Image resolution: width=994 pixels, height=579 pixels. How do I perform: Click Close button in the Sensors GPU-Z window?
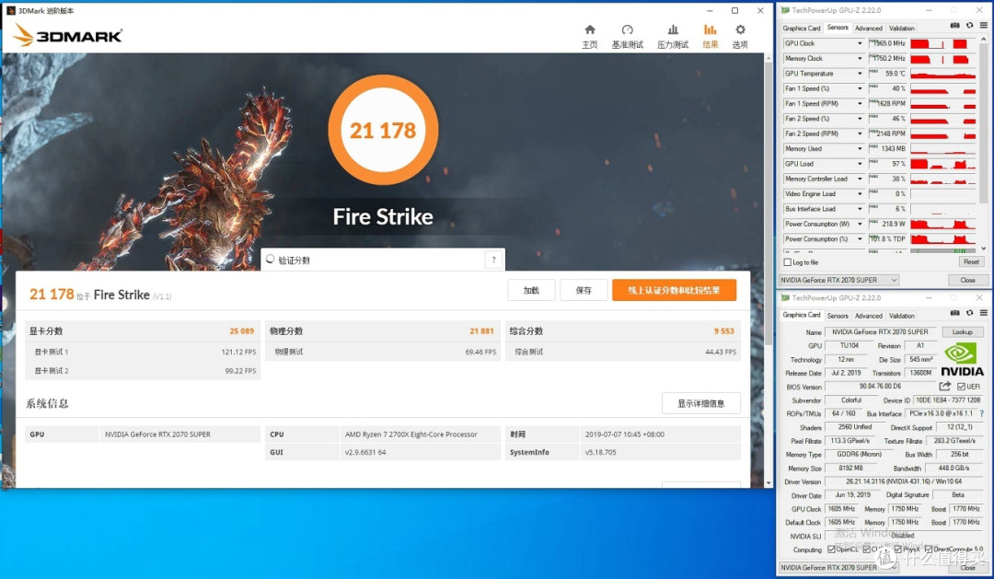[967, 280]
